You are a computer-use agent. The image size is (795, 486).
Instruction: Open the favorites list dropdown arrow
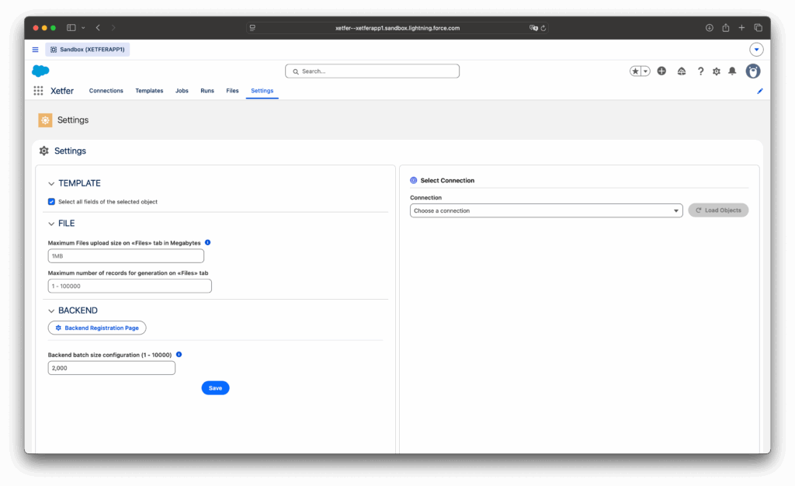(x=645, y=71)
